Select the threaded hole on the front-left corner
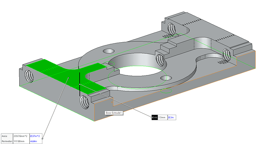The width and height of the screenshot is (271, 144). click(84, 102)
